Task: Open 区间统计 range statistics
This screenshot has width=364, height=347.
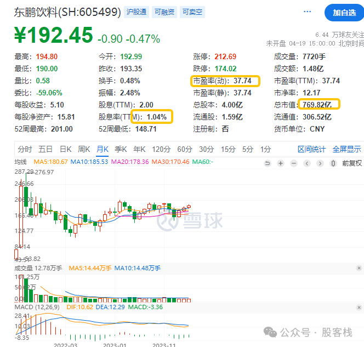Action: pyautogui.click(x=311, y=149)
